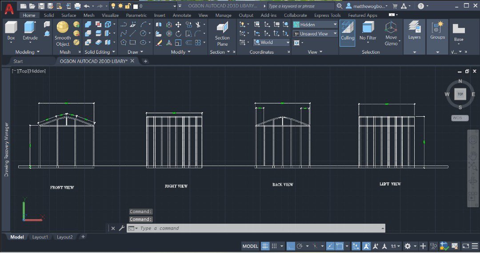The image size is (480, 253).
Task: Open the annotation scale 1:1 dropdown
Action: 396,246
